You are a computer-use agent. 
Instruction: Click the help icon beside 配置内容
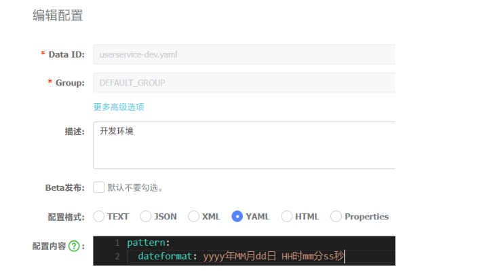point(74,246)
